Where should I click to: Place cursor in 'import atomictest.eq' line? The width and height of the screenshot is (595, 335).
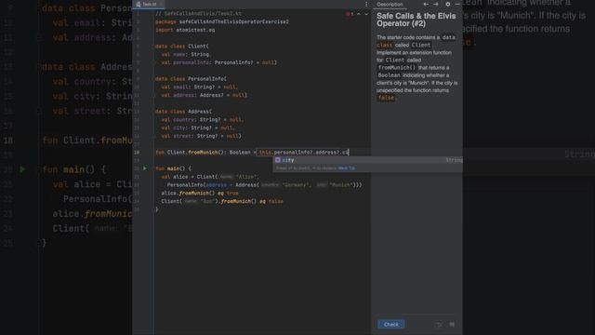point(185,30)
